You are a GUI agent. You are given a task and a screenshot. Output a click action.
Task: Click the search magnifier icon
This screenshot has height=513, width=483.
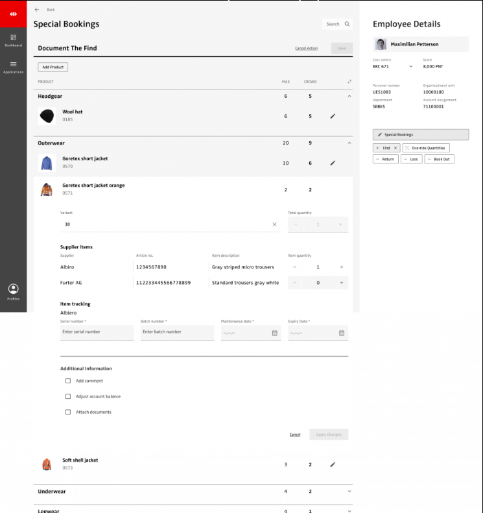click(348, 24)
